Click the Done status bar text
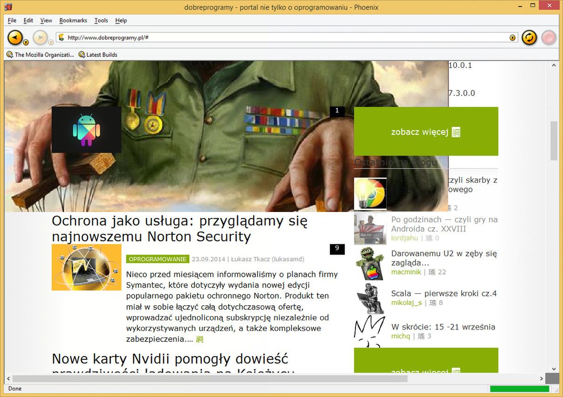Screen dimensions: 563x397 15,389
